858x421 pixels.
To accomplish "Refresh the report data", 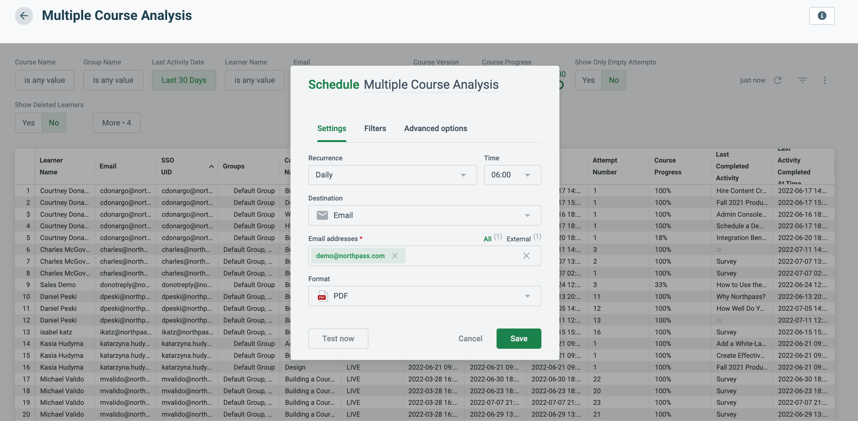I will coord(778,80).
